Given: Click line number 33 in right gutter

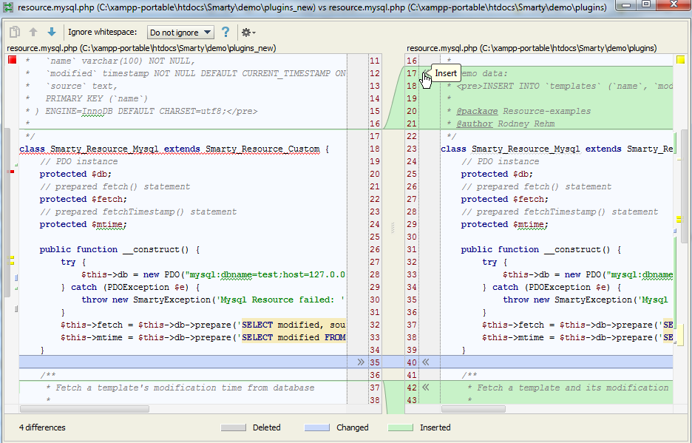Looking at the screenshot, I should 412,274.
